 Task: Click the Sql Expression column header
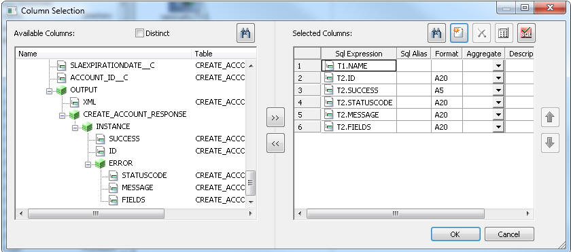[x=359, y=54]
